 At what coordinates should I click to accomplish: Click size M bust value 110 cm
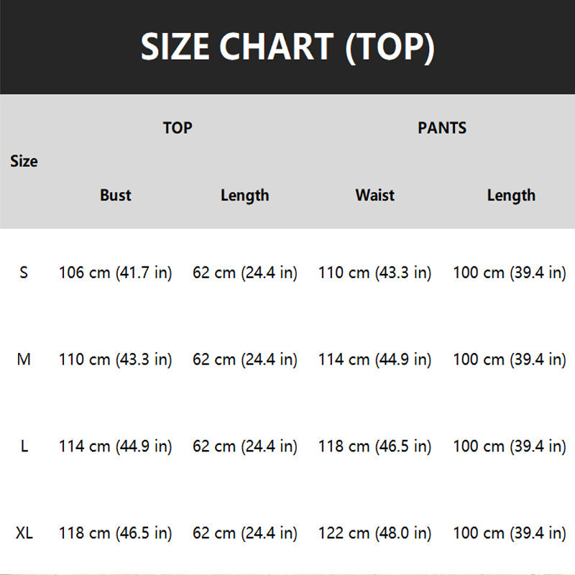(x=115, y=359)
